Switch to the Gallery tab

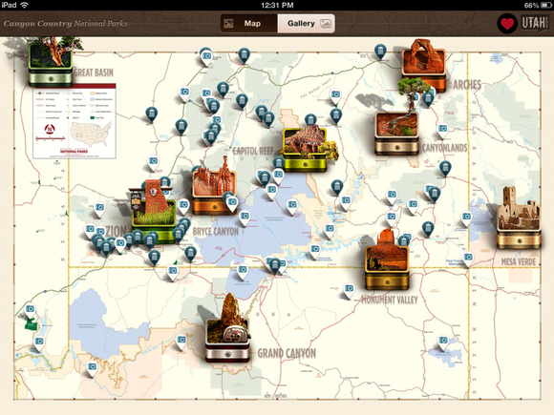pyautogui.click(x=306, y=24)
